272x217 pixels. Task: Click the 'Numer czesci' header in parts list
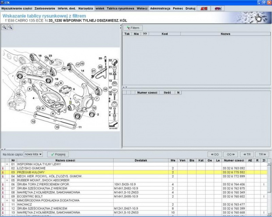pos(234,161)
